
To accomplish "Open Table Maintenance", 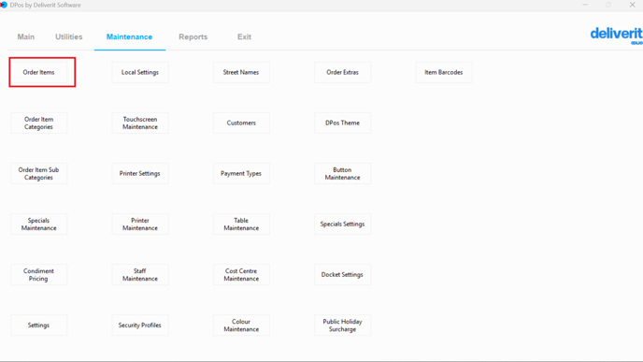I will (x=241, y=224).
